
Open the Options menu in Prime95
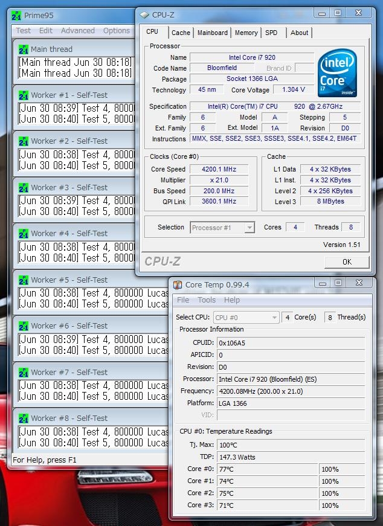tap(117, 31)
